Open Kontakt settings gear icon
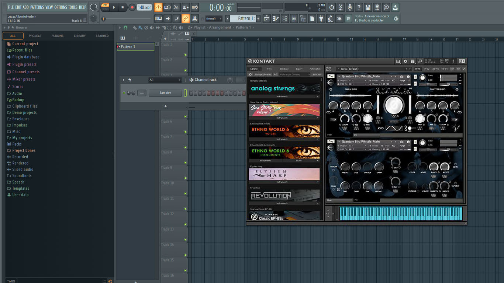The width and height of the screenshot is (504, 283). pyautogui.click(x=405, y=61)
